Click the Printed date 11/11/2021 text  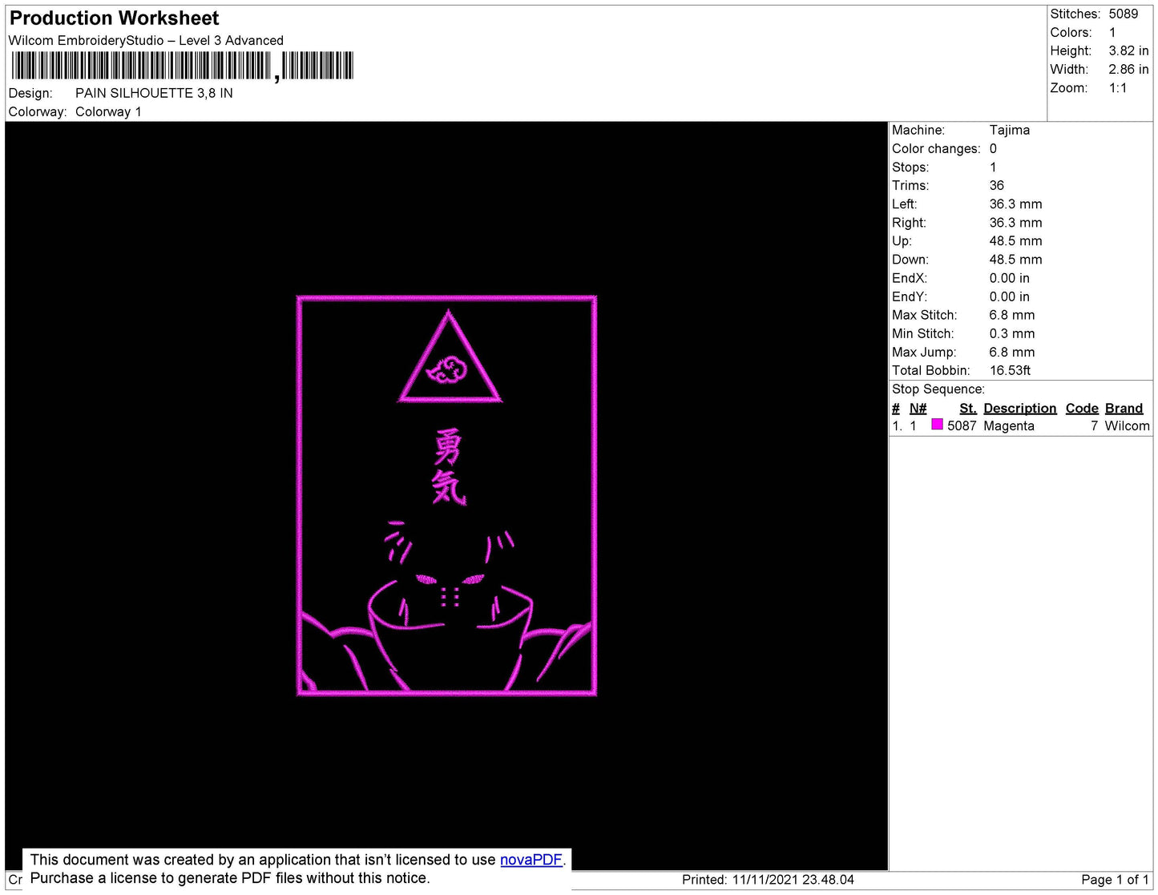coord(768,880)
